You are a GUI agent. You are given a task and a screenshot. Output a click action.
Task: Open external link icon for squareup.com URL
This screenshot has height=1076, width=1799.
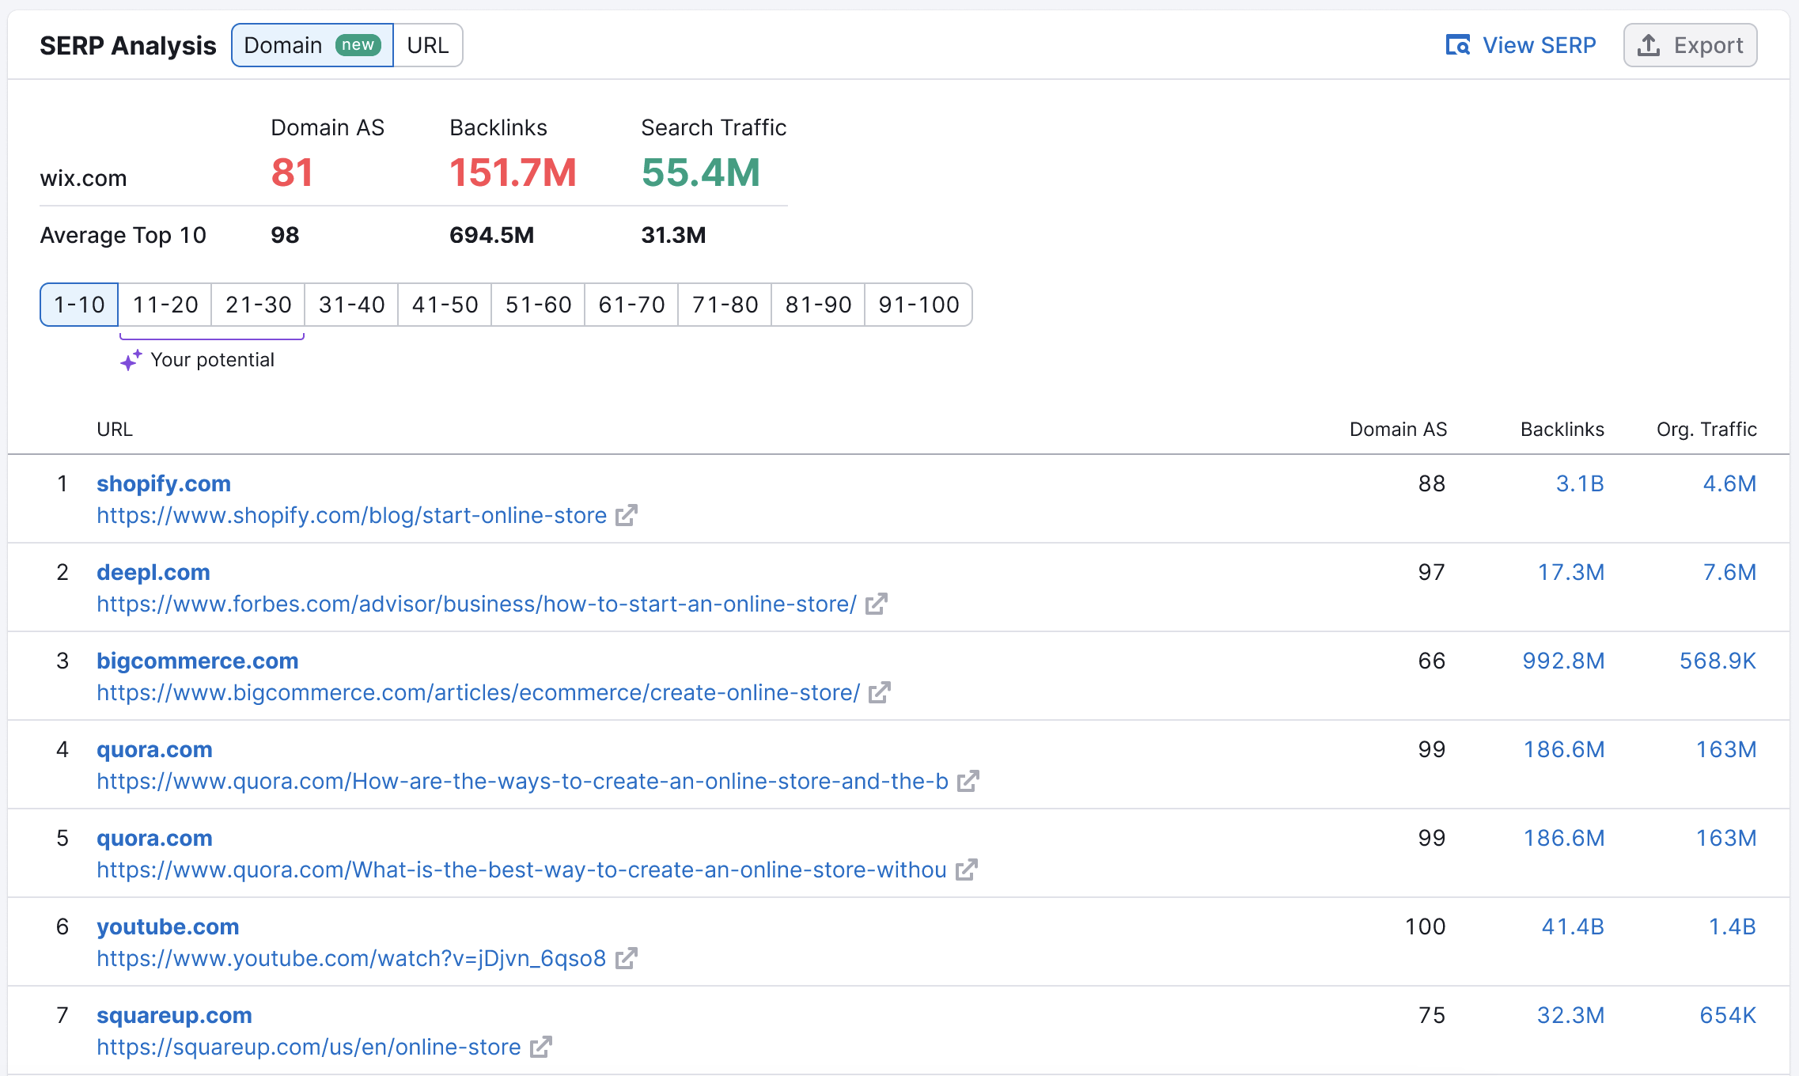540,1048
